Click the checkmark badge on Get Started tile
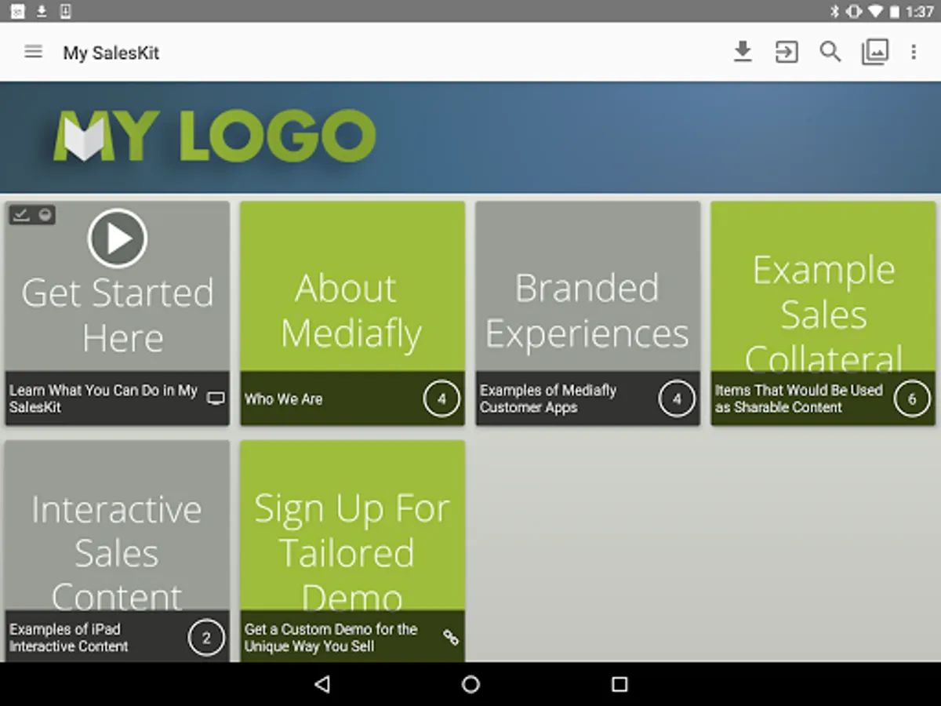941x706 pixels. click(21, 214)
